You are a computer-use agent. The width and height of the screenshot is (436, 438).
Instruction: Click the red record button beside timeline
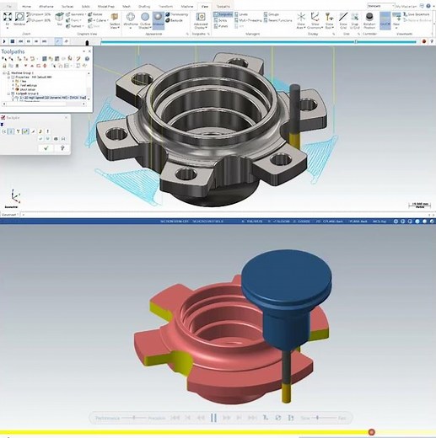tap(424, 41)
